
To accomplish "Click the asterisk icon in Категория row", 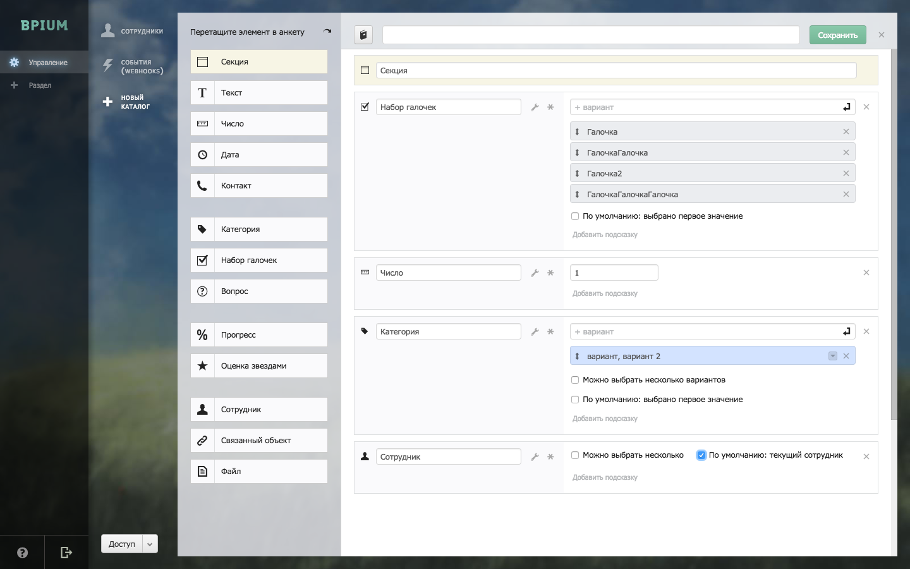I will (550, 332).
